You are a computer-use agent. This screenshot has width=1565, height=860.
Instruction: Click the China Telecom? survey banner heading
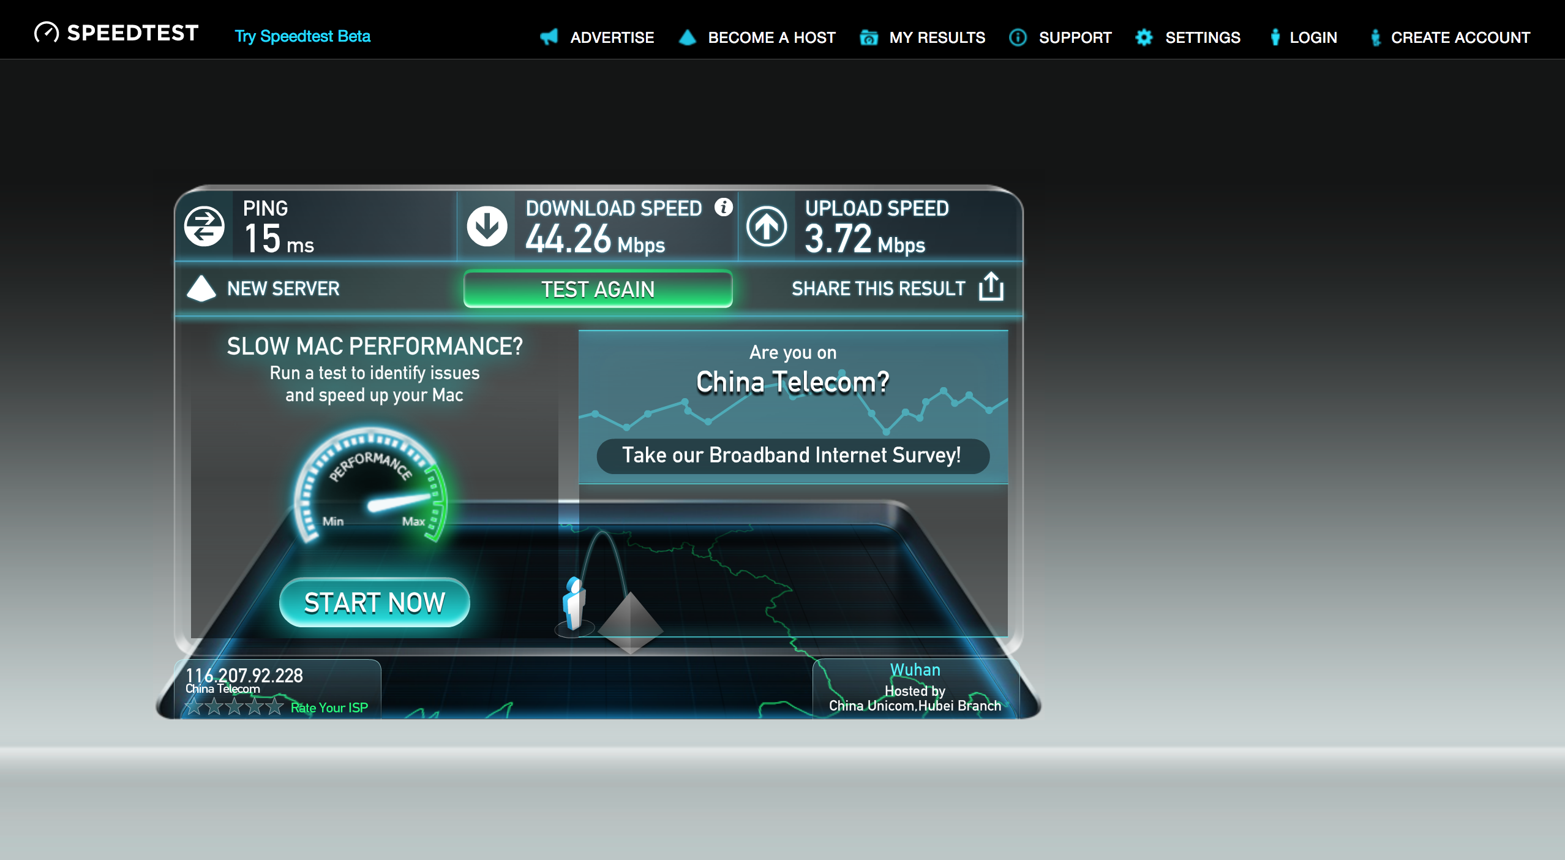point(793,382)
